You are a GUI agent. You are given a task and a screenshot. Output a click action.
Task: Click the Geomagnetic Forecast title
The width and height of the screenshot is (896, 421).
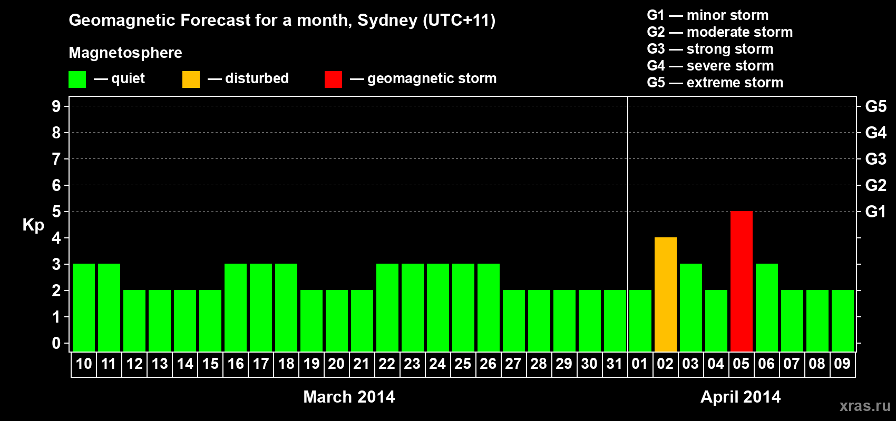point(282,21)
